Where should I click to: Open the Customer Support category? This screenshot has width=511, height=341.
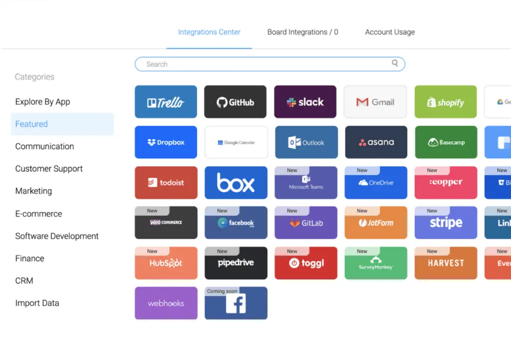(49, 169)
